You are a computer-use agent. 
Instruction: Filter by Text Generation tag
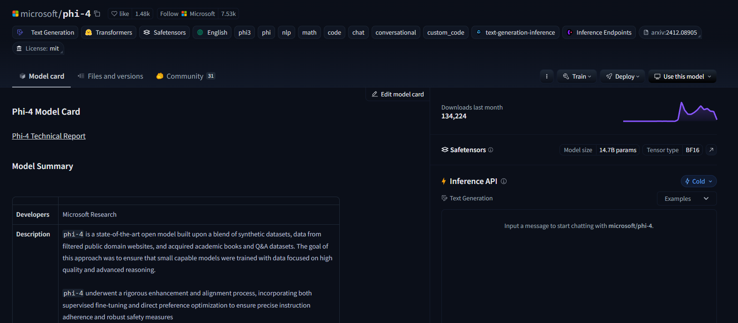click(46, 32)
